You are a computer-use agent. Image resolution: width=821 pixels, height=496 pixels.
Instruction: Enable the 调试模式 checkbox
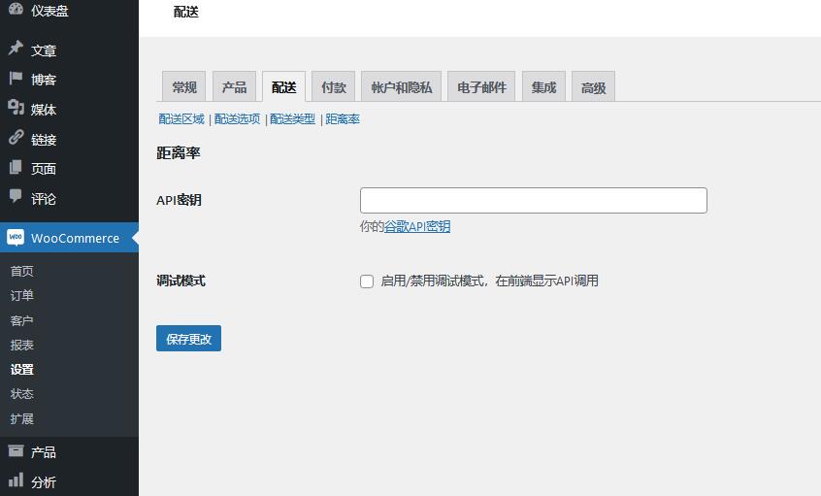(367, 281)
